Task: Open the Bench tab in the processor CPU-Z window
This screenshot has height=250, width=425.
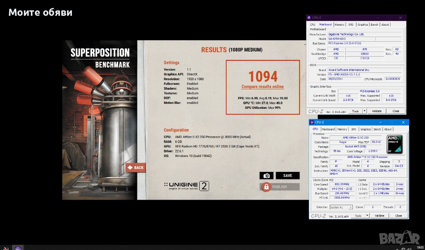Action: pos(377,129)
